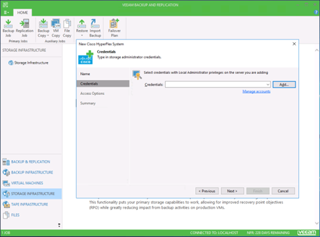This screenshot has width=320, height=237.
Task: Cancel the New Cisco HyperFlex wizard
Action: (x=283, y=191)
